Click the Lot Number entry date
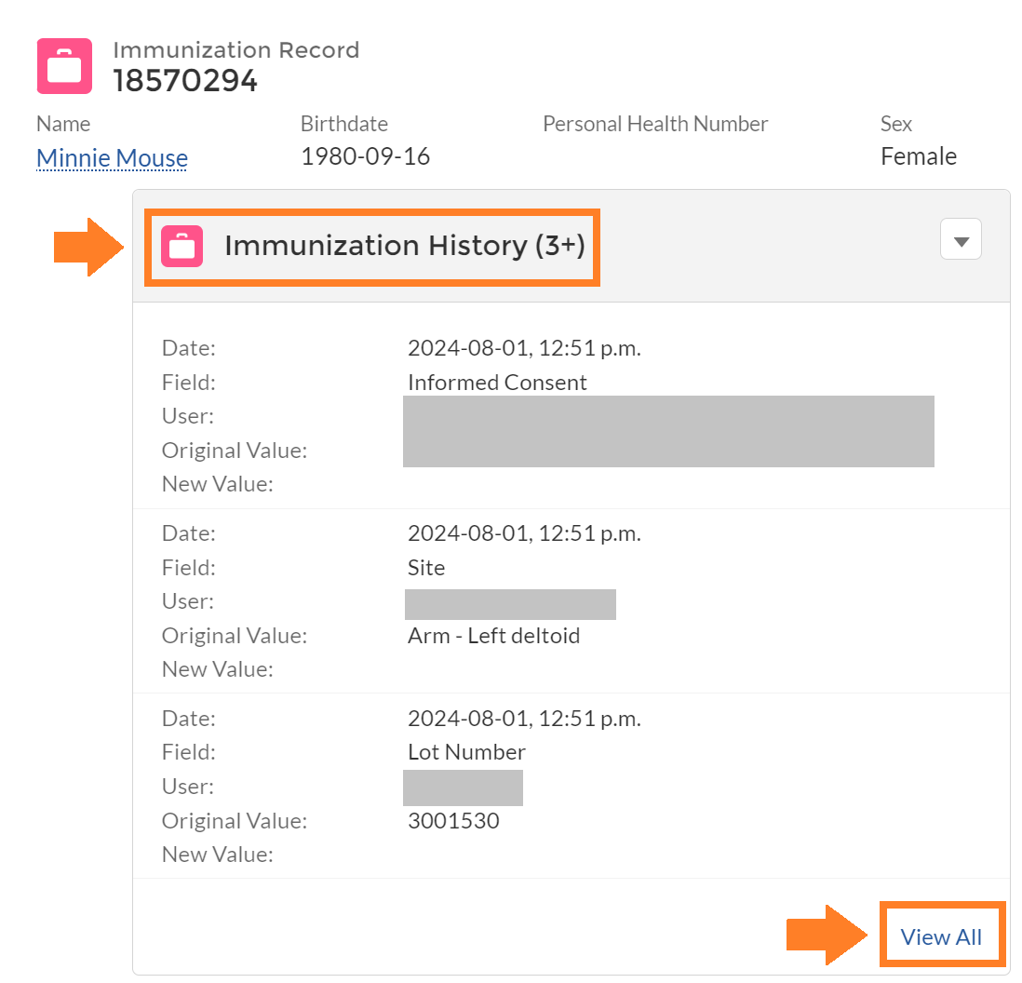 (525, 719)
